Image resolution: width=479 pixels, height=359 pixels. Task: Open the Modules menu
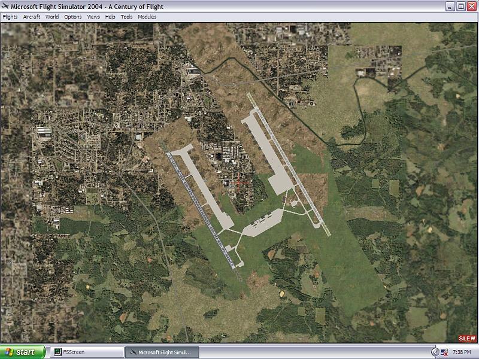tap(147, 17)
